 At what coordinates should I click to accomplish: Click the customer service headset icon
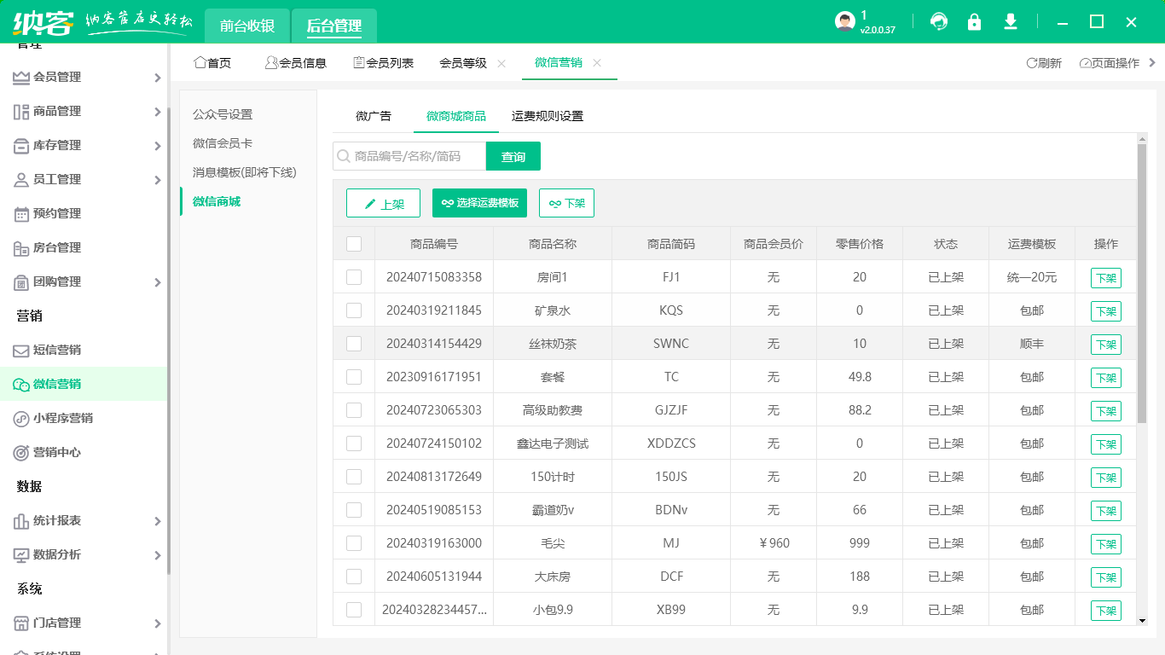coord(939,22)
